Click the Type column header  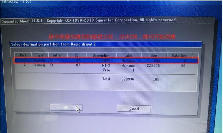tap(40, 55)
